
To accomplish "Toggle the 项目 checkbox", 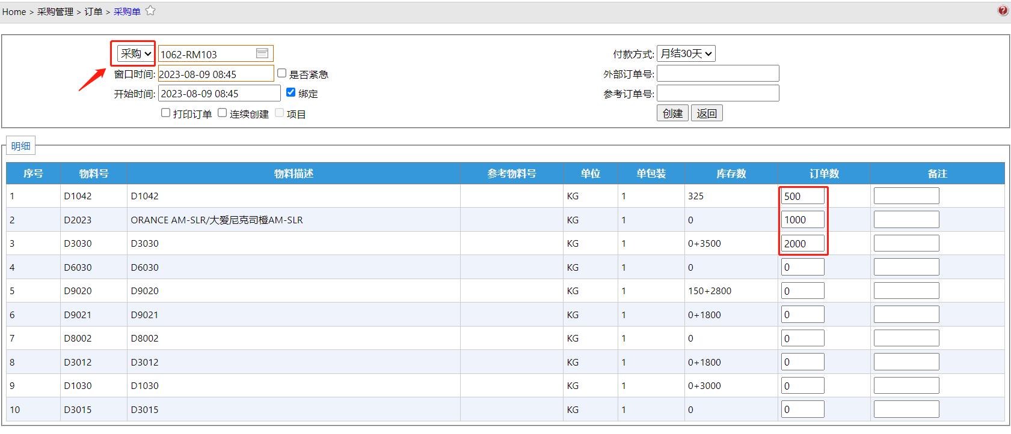I will (279, 113).
